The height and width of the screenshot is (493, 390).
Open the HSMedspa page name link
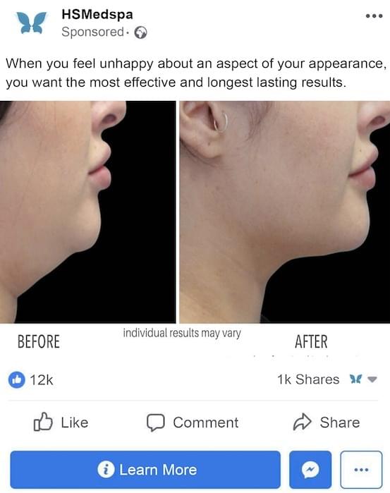point(97,15)
